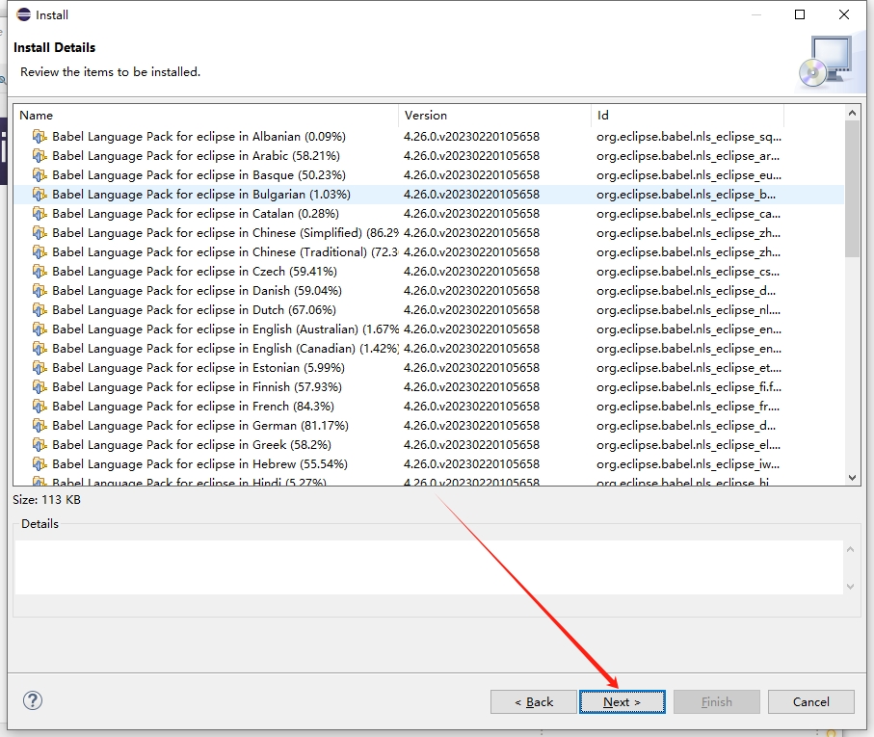Image resolution: width=874 pixels, height=737 pixels.
Task: Select the Estonian (5.99%) language pack row
Action: (x=429, y=368)
